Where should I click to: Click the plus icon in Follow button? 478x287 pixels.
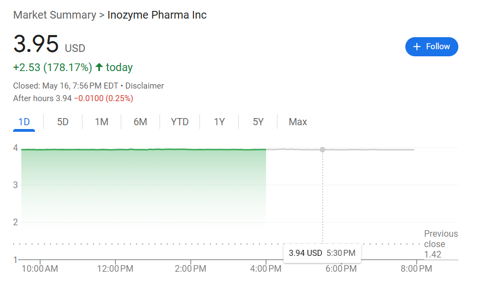coord(417,46)
